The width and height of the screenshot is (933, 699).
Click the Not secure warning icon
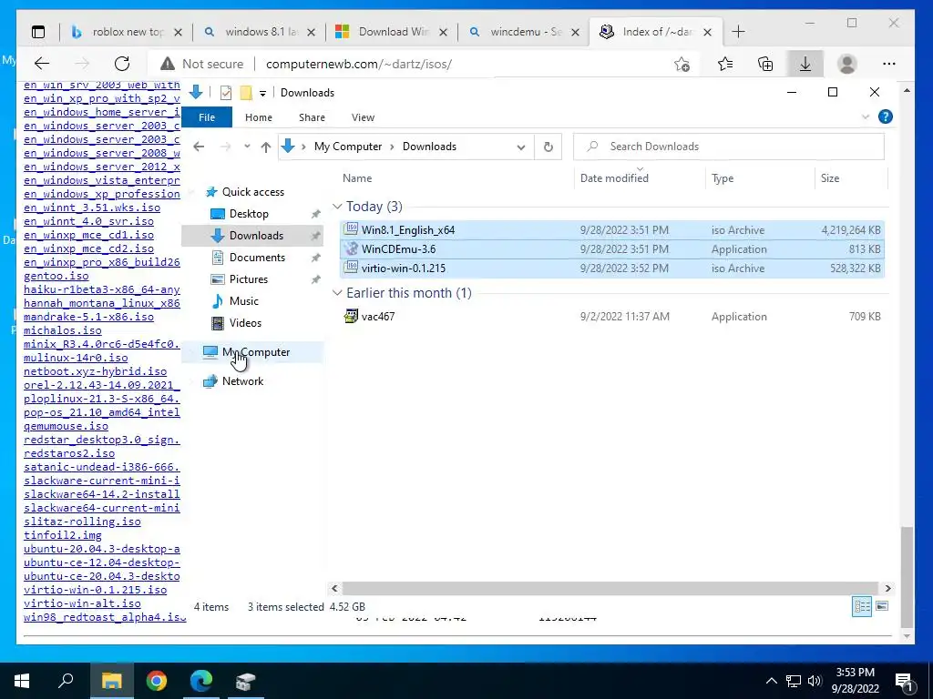point(168,64)
